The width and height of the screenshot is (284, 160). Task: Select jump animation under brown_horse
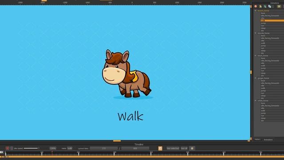[272, 23]
